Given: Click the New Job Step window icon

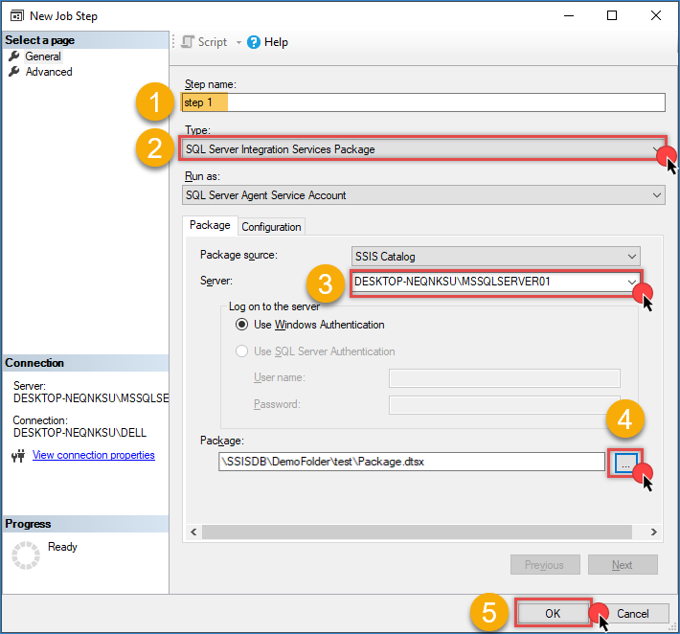Looking at the screenshot, I should click(x=15, y=15).
